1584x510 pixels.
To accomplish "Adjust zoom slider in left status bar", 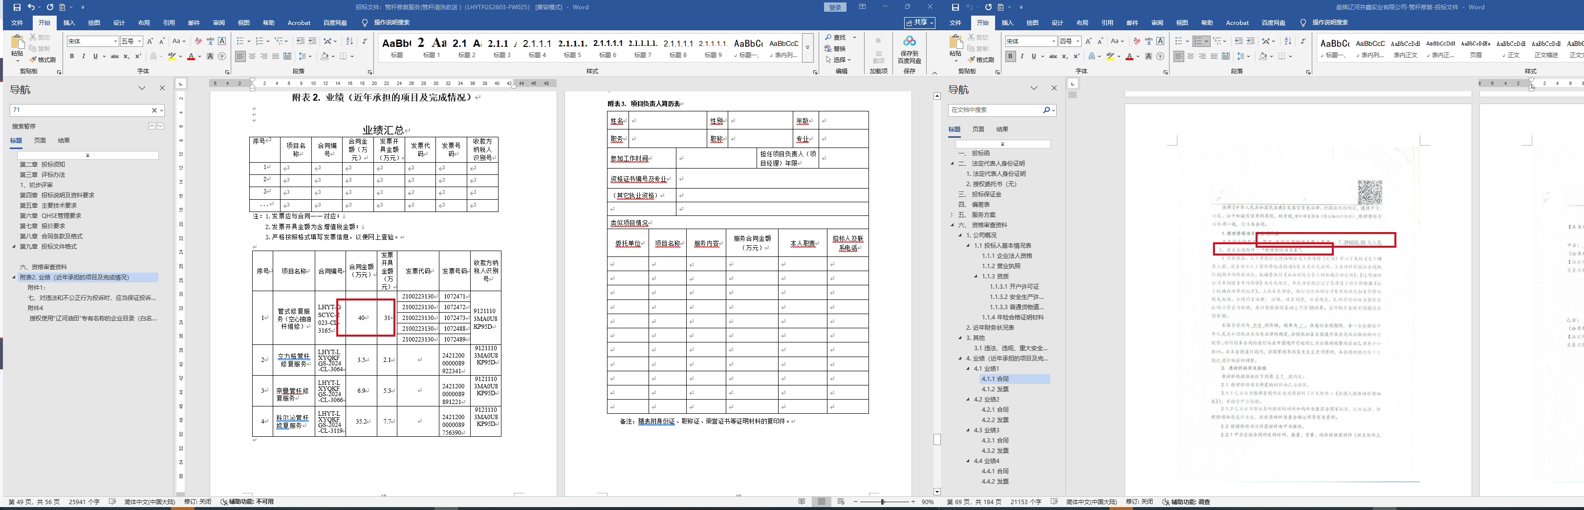I will click(883, 502).
